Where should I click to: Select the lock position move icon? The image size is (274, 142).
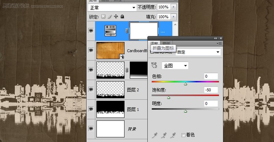(x=116, y=16)
